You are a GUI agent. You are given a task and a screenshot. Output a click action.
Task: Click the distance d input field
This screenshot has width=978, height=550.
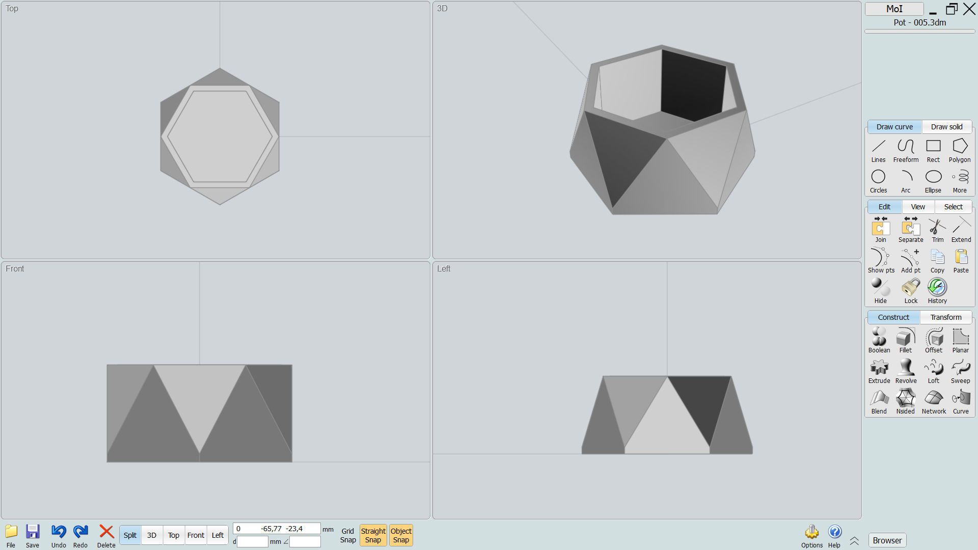point(253,542)
